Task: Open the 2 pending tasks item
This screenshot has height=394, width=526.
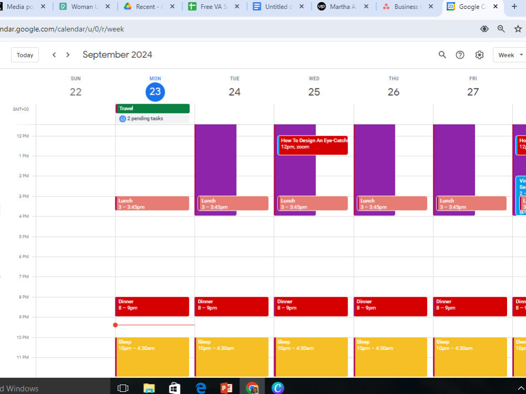Action: point(153,119)
